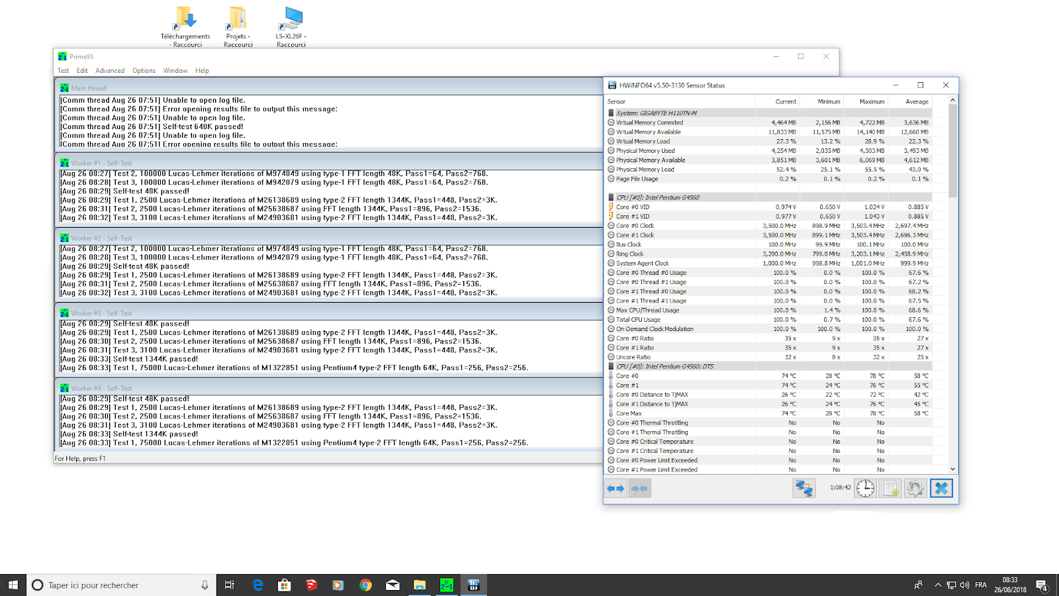Select the Core Max temperature row
Viewport: 1059px width, 596px height.
[x=769, y=413]
